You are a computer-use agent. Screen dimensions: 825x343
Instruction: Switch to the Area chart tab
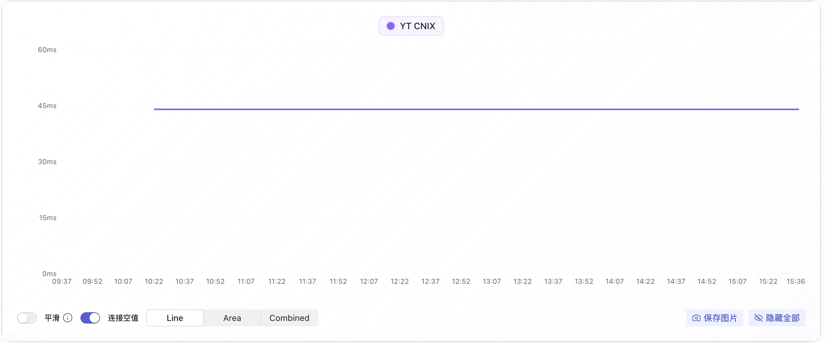(232, 318)
